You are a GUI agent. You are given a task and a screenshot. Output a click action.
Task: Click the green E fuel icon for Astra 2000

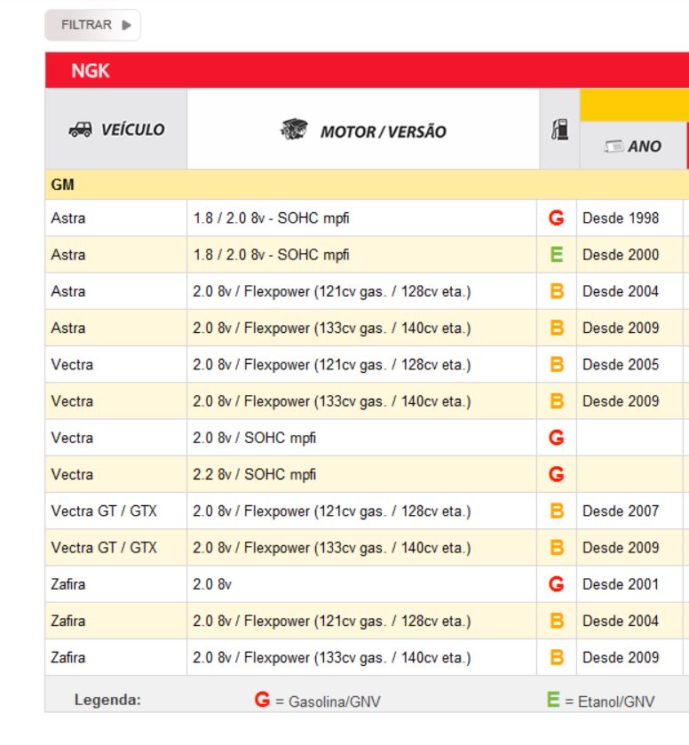[x=557, y=255]
